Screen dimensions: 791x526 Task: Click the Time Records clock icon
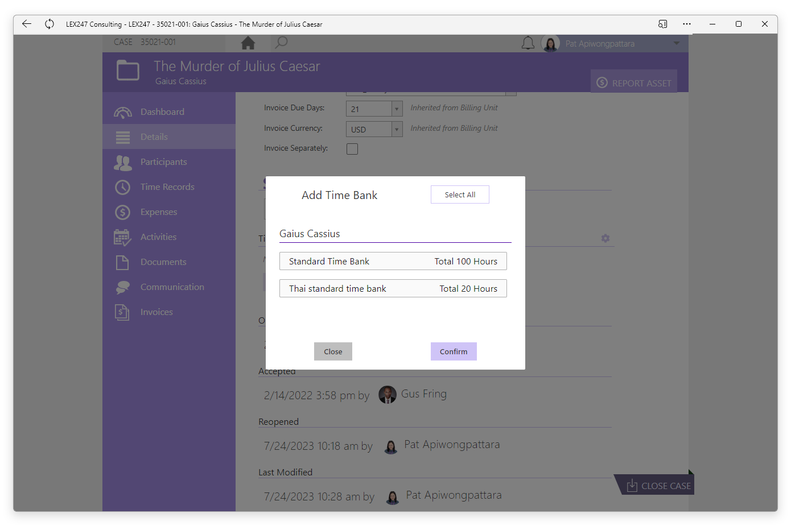[x=122, y=187]
